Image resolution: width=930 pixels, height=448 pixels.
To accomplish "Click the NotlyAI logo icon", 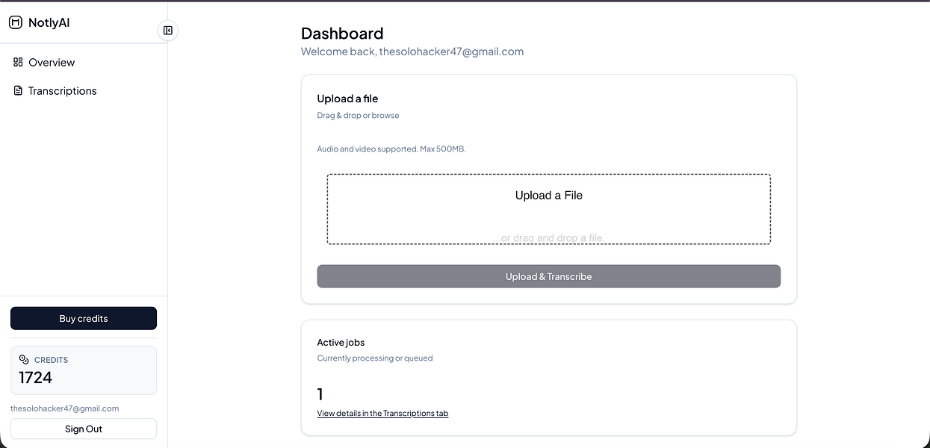I will [x=16, y=22].
